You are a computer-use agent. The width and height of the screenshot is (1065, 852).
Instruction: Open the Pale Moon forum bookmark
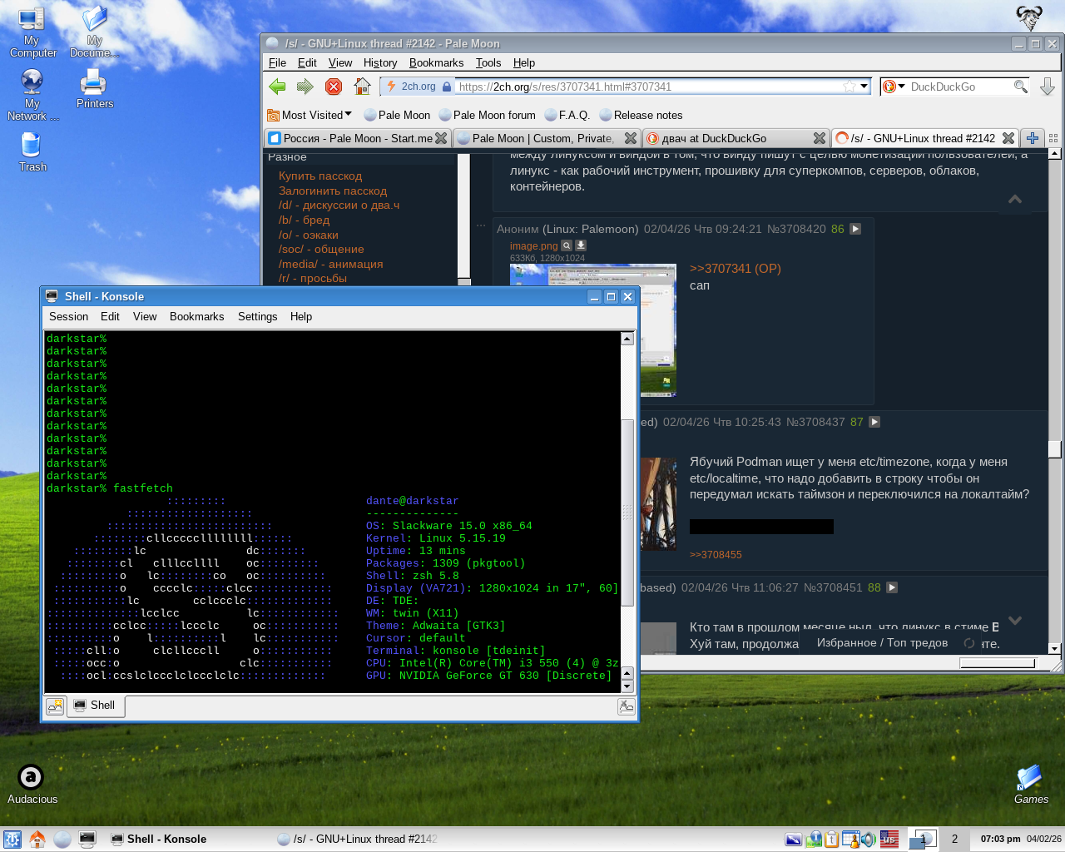coord(487,115)
